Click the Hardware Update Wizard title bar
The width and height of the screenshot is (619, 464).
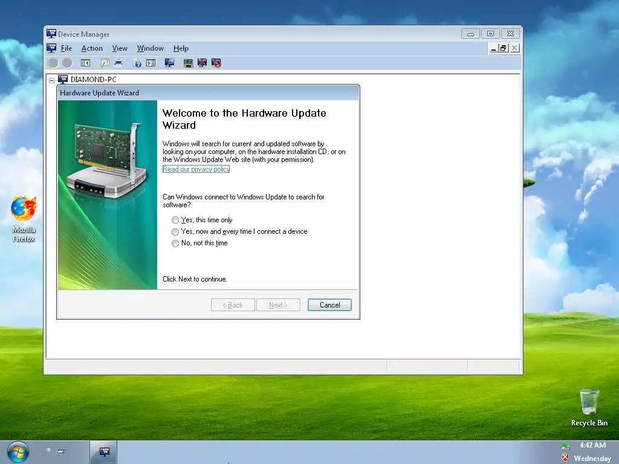208,92
